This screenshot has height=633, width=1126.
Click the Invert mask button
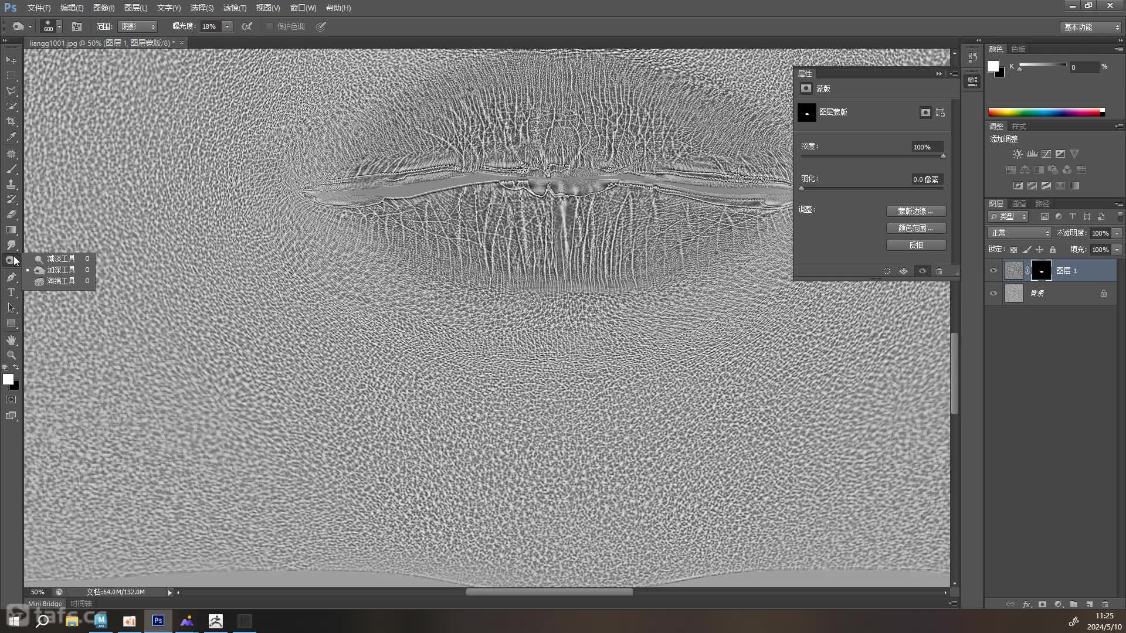915,245
